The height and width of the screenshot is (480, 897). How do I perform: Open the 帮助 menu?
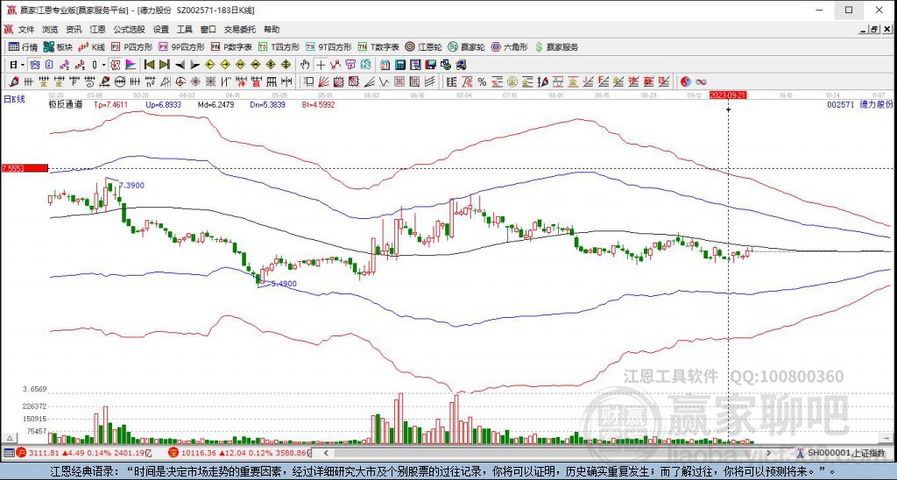click(272, 29)
